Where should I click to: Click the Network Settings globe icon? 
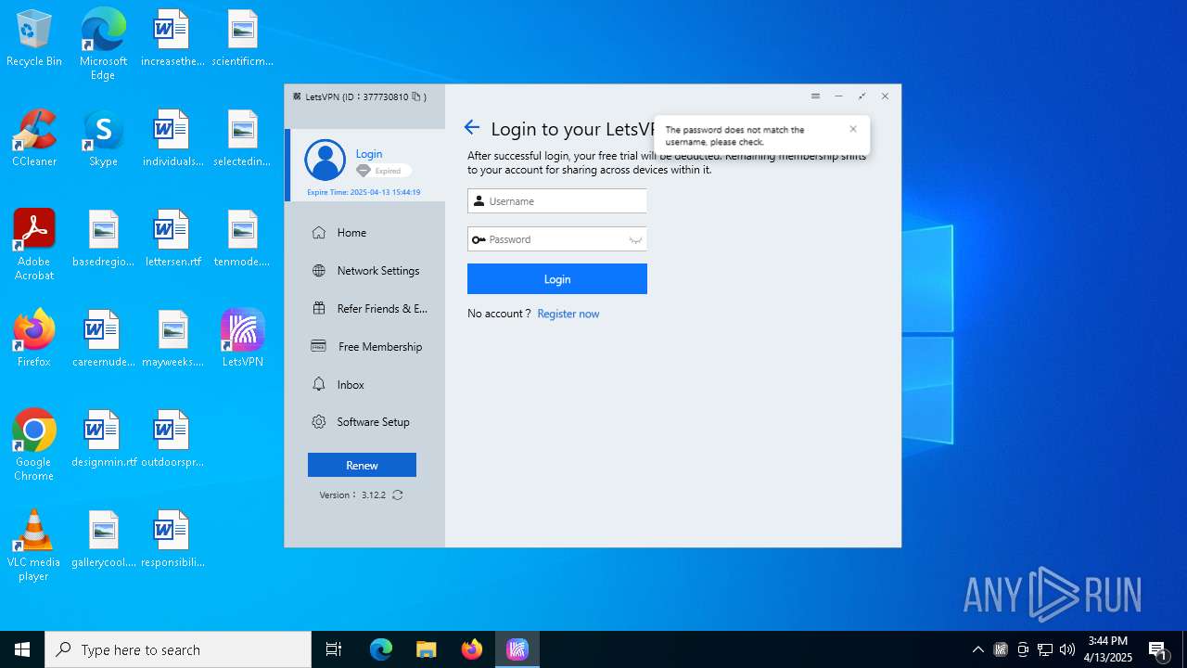click(x=319, y=271)
